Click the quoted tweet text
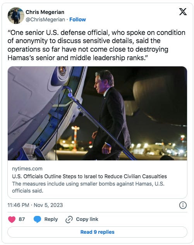 click(96, 45)
